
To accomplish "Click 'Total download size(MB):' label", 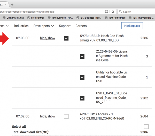I will pos(31,132).
